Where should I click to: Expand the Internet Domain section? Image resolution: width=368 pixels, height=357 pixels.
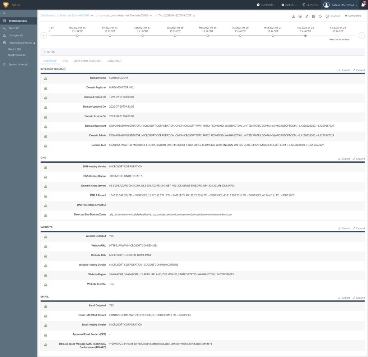point(359,70)
